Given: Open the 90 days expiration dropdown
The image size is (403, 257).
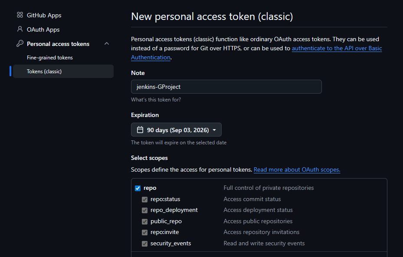Looking at the screenshot, I should tap(176, 130).
